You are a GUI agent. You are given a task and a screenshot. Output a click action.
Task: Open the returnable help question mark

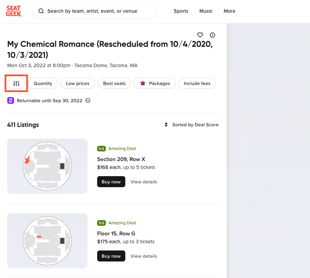tap(88, 101)
